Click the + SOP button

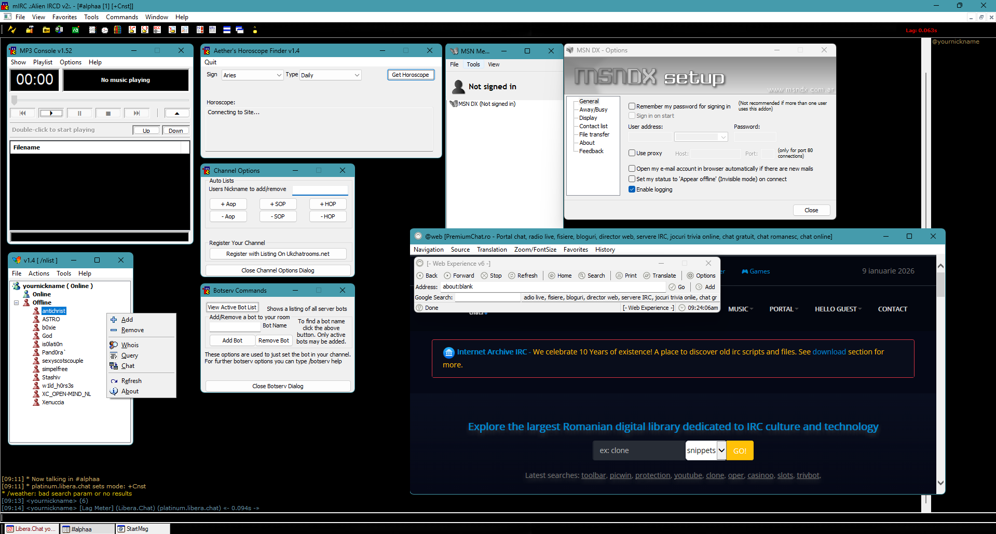tap(278, 204)
